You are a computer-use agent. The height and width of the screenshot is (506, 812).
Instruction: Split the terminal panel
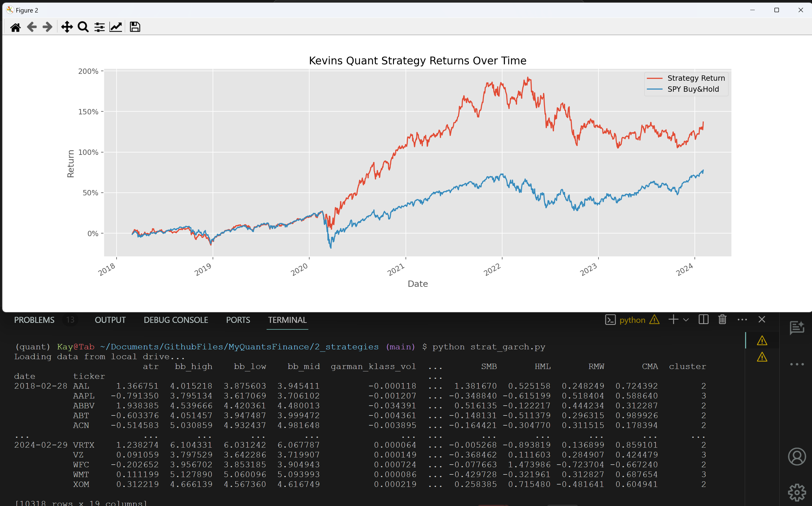[703, 320]
